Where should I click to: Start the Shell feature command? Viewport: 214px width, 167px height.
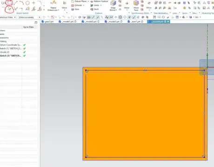click(94, 9)
